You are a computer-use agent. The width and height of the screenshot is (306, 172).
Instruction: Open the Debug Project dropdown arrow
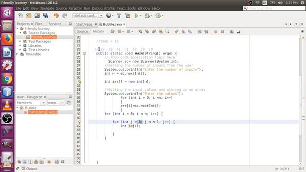pos(152,16)
